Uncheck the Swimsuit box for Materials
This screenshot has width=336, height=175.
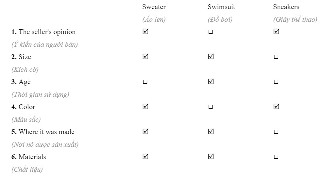pyautogui.click(x=211, y=157)
